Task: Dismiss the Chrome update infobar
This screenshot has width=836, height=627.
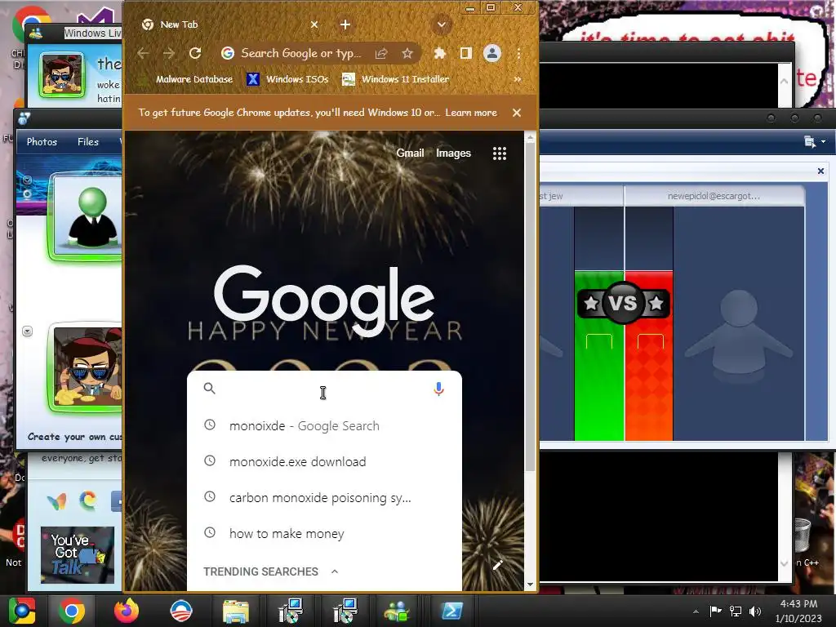Action: tap(517, 113)
